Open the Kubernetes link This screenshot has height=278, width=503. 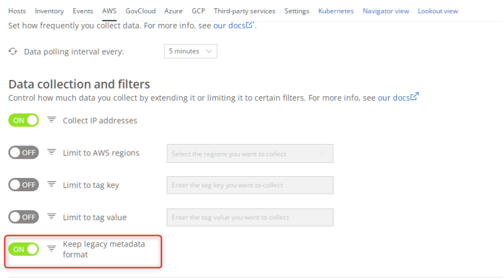pos(336,11)
